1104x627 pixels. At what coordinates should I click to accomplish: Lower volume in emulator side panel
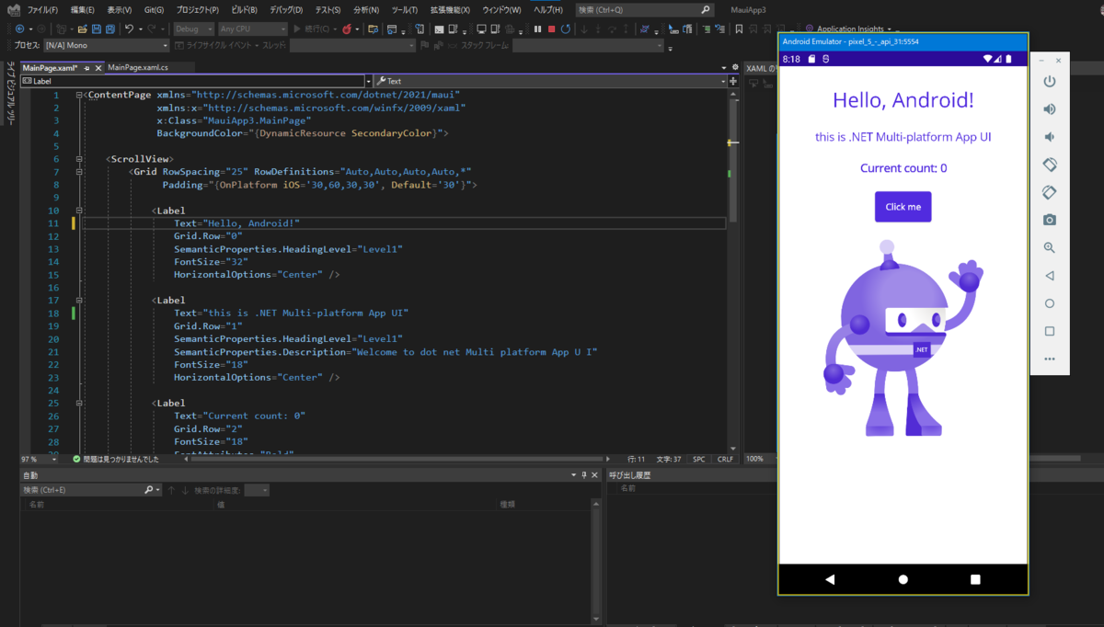point(1049,137)
